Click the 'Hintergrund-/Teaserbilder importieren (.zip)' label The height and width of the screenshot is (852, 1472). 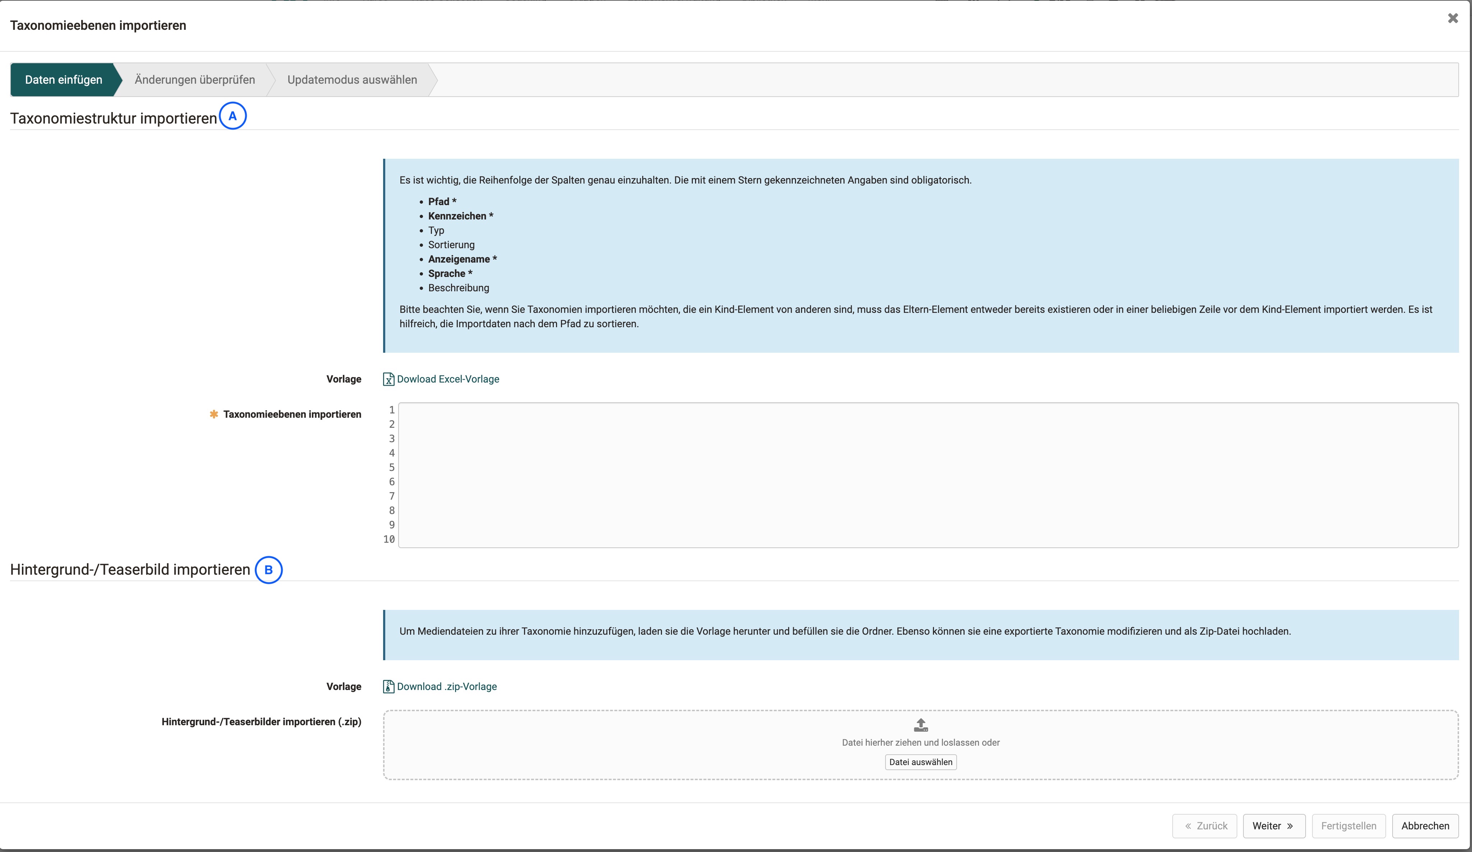[261, 722]
